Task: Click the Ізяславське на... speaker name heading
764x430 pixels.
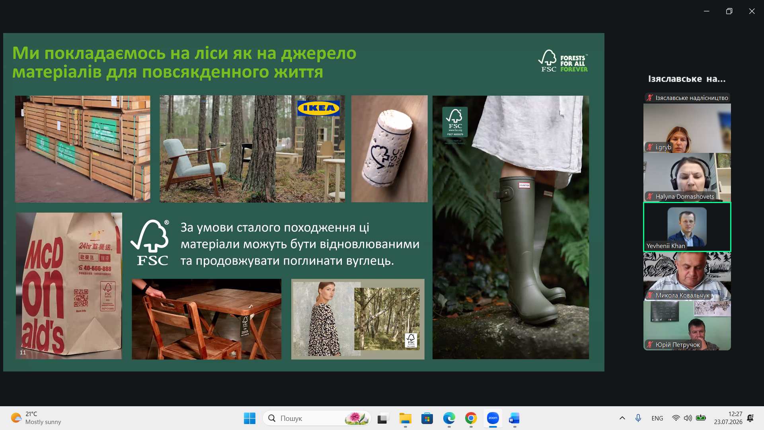Action: (x=687, y=79)
